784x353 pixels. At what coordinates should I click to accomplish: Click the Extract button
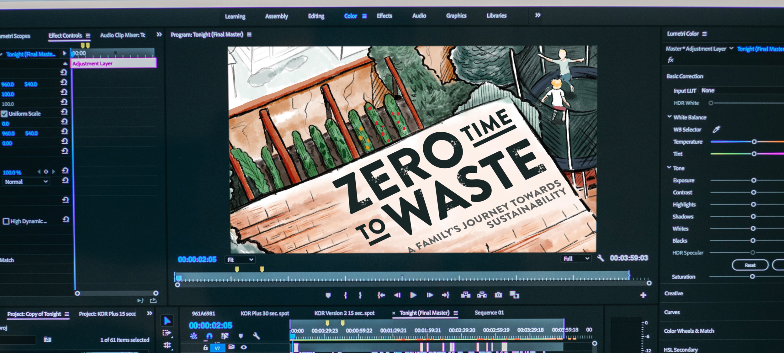(482, 295)
